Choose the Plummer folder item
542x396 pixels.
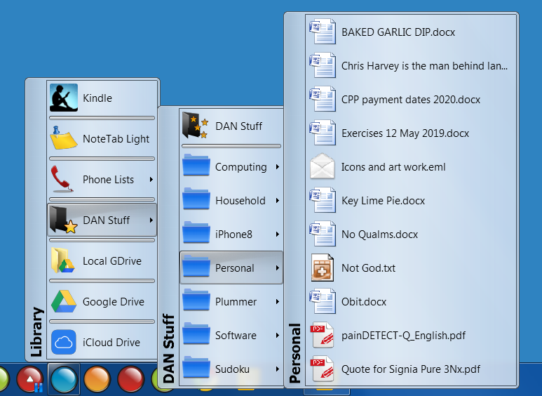236,302
